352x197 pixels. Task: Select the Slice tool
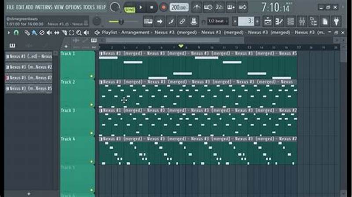[x=64, y=33]
